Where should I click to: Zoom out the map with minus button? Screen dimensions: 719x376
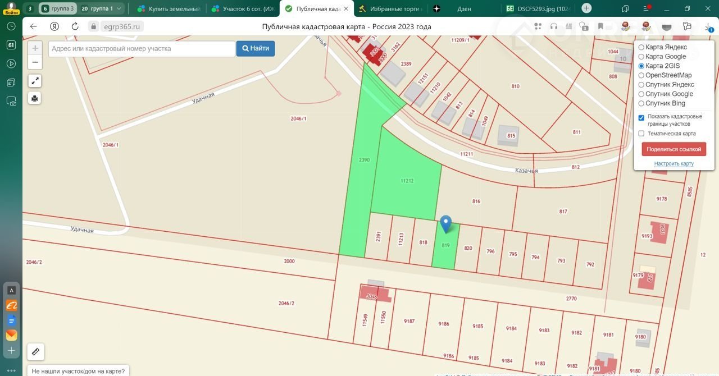[x=35, y=62]
